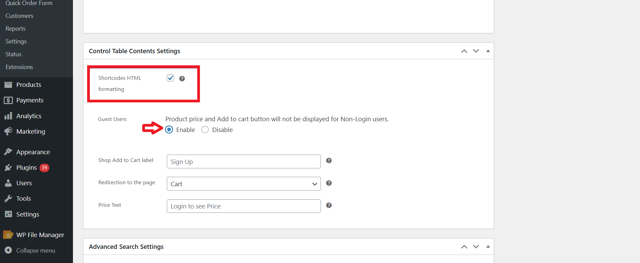Toggle the Advanced Search Settings panel
The image size is (640, 263).
coord(488,246)
